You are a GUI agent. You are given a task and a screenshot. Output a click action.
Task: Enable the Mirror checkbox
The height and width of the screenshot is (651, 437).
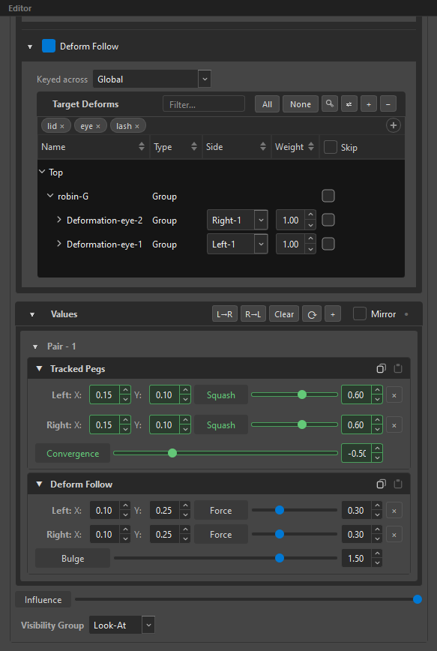[x=359, y=313]
